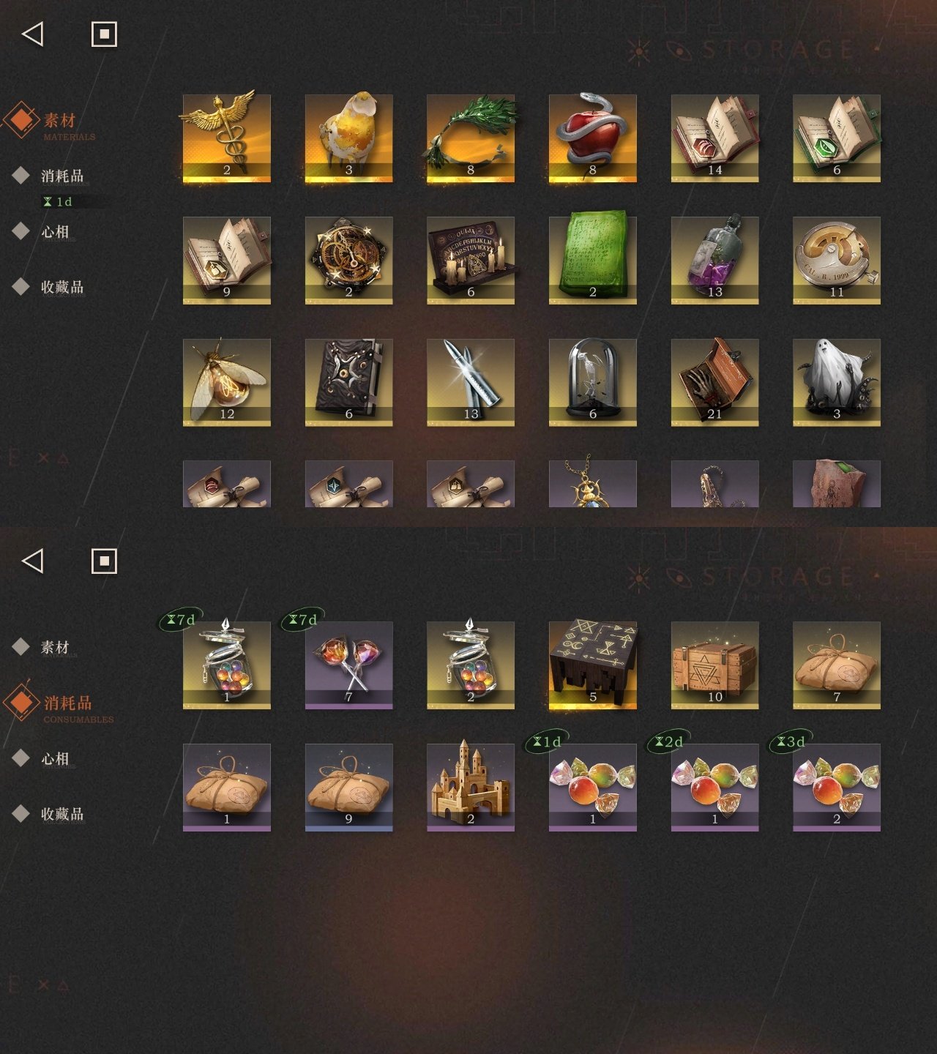Image resolution: width=937 pixels, height=1054 pixels.
Task: Select the Ouija board with candles
Action: [x=471, y=260]
